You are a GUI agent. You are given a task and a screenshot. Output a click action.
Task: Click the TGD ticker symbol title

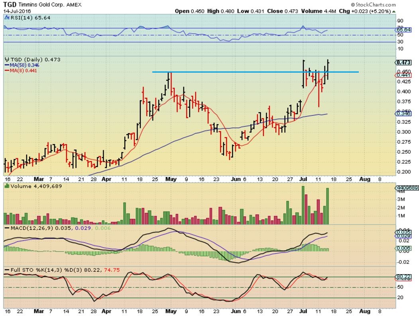coord(10,4)
